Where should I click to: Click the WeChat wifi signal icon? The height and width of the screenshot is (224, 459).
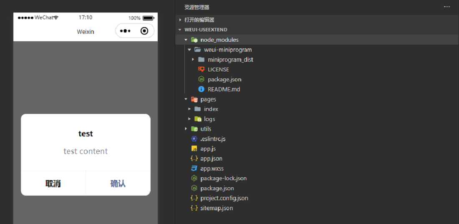click(55, 18)
